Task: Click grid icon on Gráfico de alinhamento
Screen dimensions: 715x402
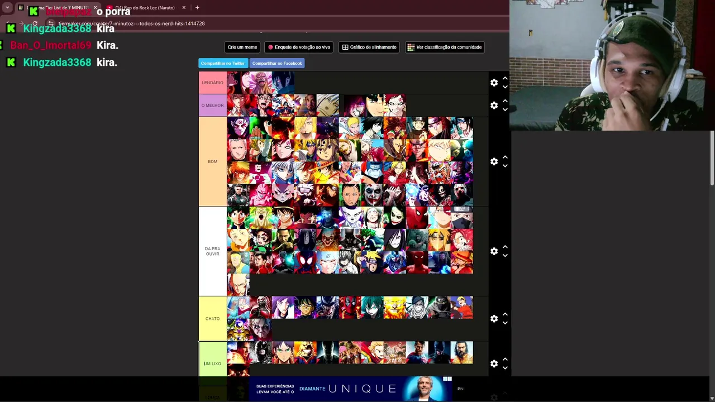Action: (x=345, y=47)
